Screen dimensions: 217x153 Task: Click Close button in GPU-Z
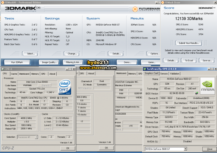tap(210, 149)
